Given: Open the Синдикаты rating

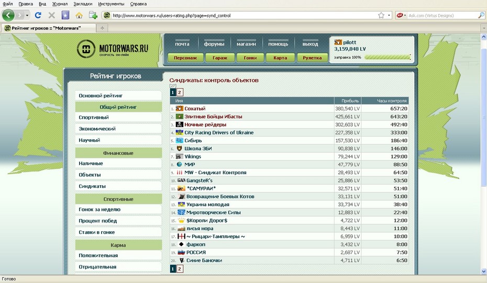Looking at the screenshot, I should 118,186.
